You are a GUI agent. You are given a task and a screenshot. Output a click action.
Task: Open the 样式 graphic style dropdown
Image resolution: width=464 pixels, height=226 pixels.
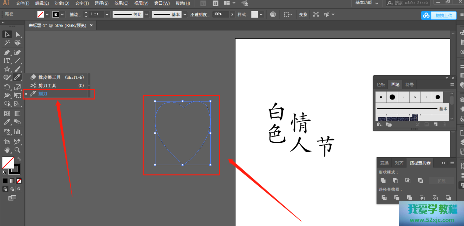pos(261,14)
